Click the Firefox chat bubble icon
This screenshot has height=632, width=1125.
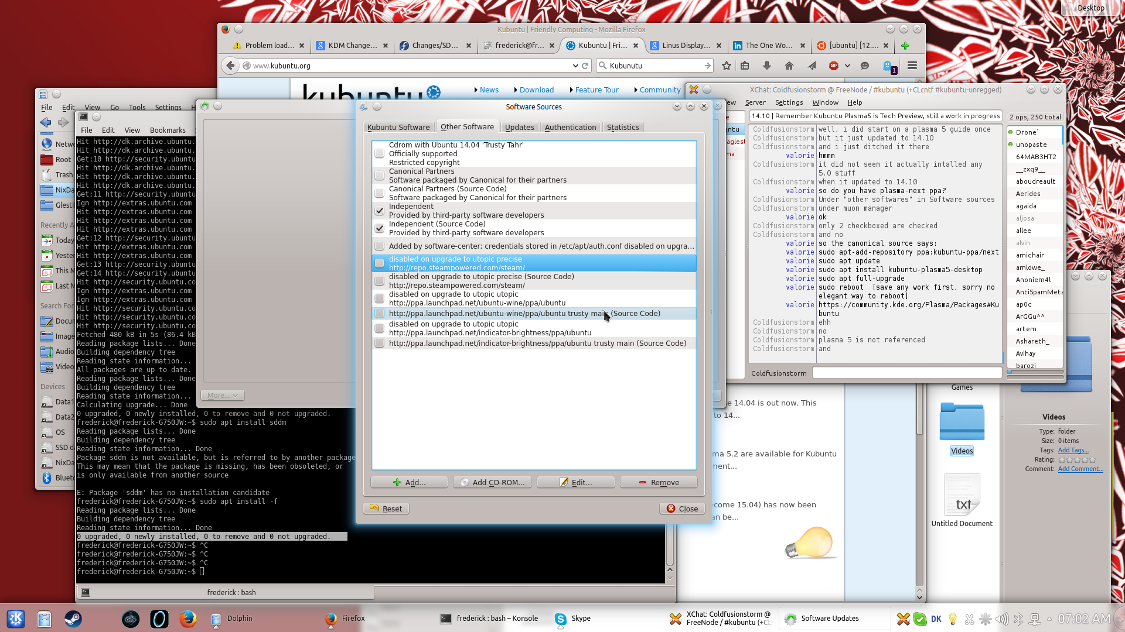(x=865, y=66)
